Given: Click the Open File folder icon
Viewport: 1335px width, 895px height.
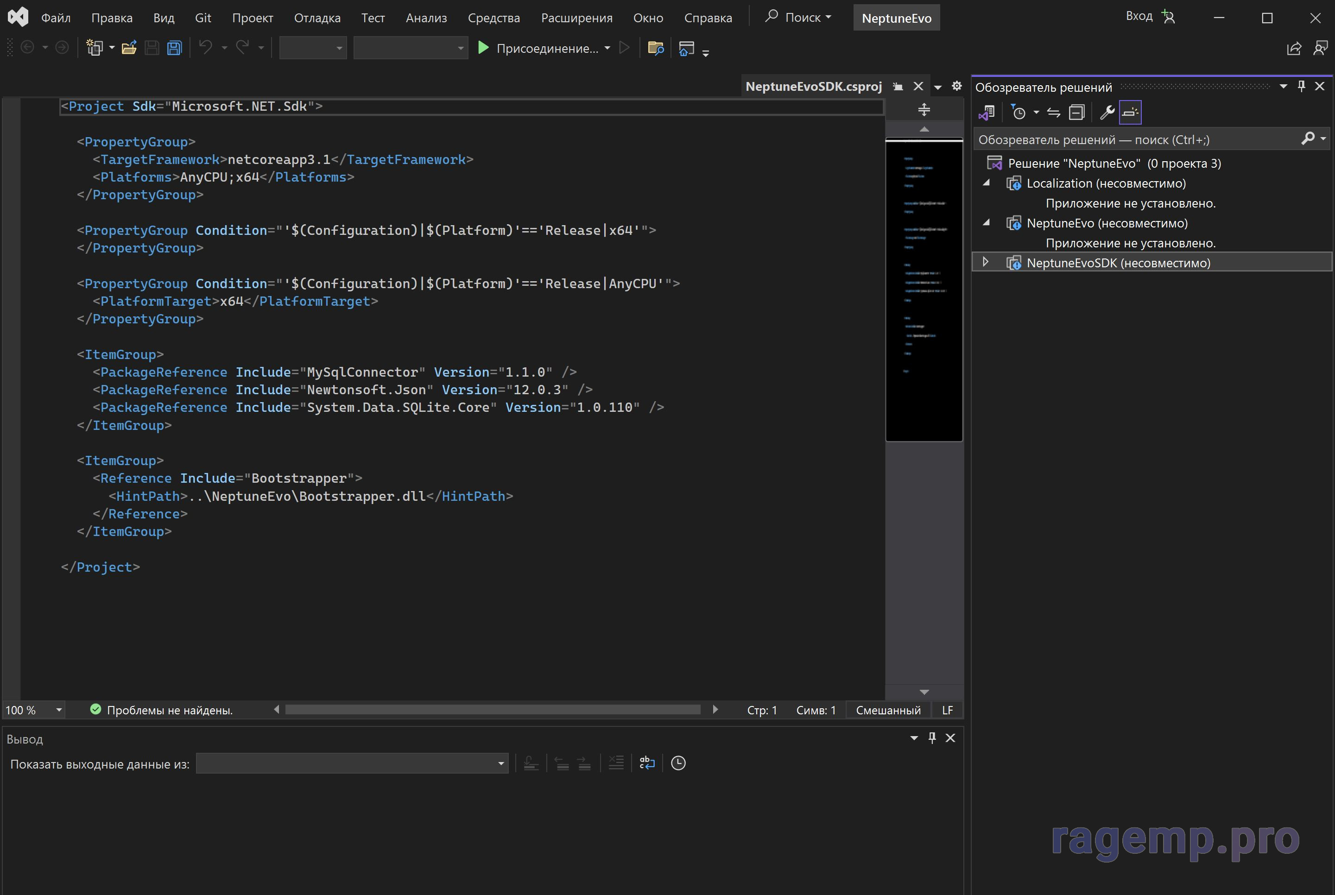Looking at the screenshot, I should tap(129, 48).
